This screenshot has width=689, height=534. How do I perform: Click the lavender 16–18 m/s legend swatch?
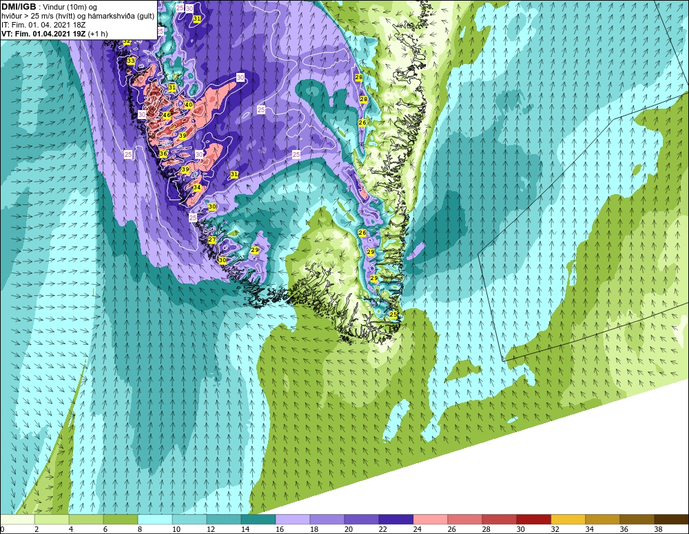tap(293, 520)
